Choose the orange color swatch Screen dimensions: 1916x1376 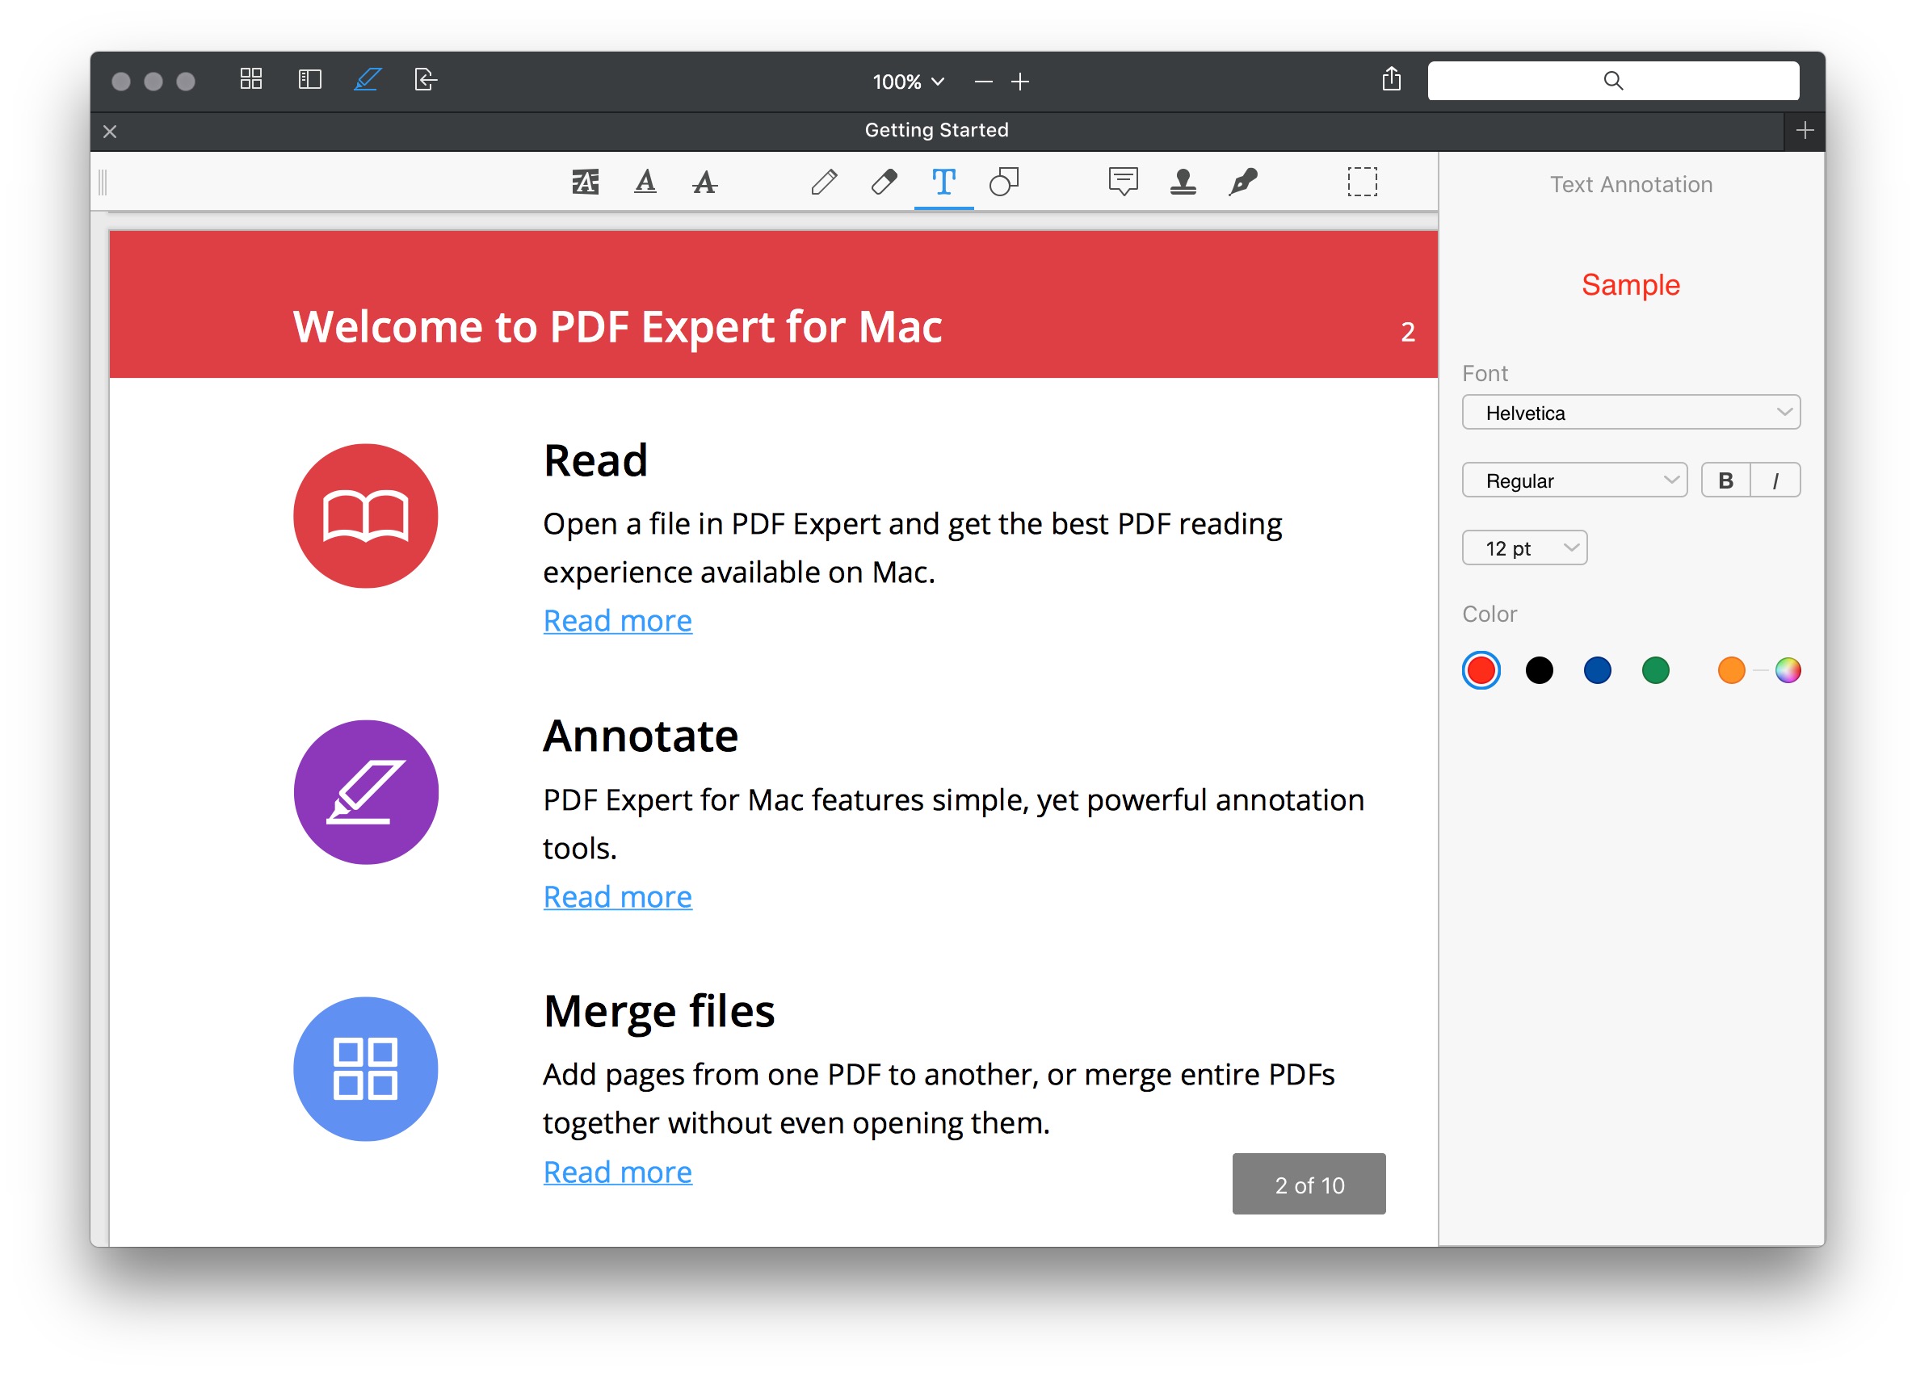coord(1731,671)
